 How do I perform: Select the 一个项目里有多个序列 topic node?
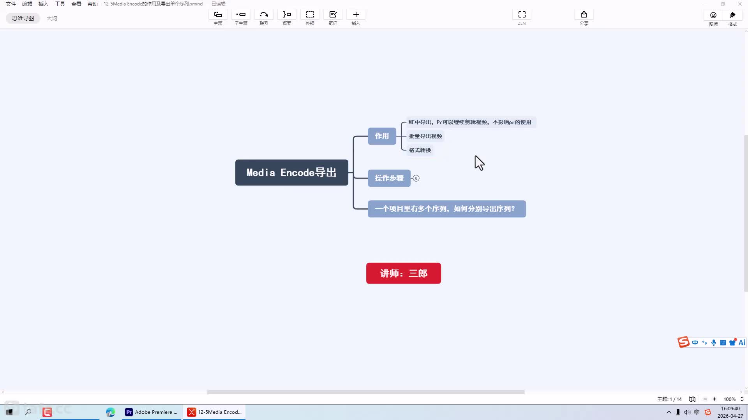click(446, 209)
